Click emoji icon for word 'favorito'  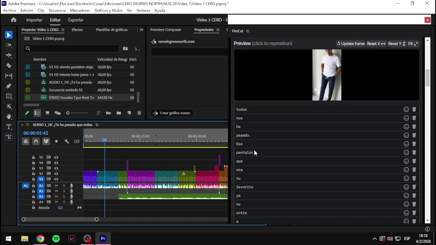pyautogui.click(x=406, y=187)
